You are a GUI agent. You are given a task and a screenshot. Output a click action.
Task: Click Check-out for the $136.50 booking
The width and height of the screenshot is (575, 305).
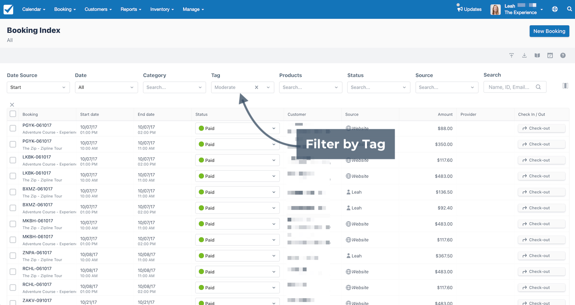[542, 192]
